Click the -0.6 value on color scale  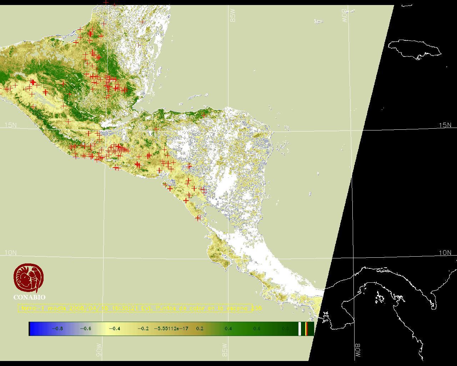pyautogui.click(x=85, y=328)
